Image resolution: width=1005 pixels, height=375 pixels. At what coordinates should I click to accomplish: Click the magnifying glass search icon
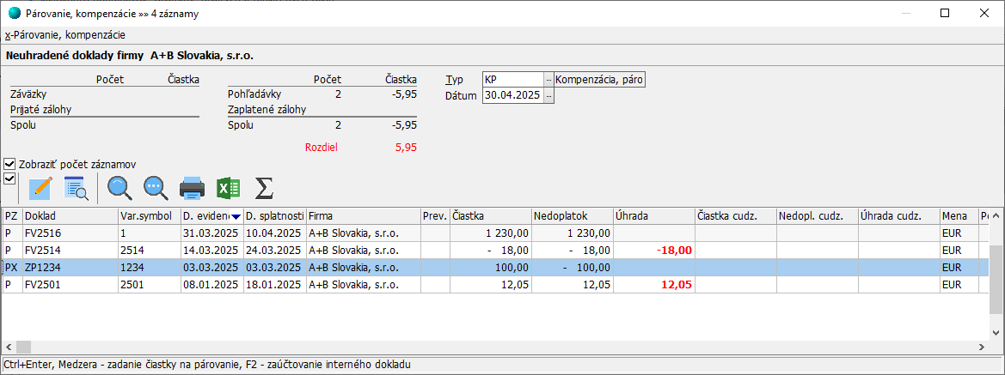119,188
